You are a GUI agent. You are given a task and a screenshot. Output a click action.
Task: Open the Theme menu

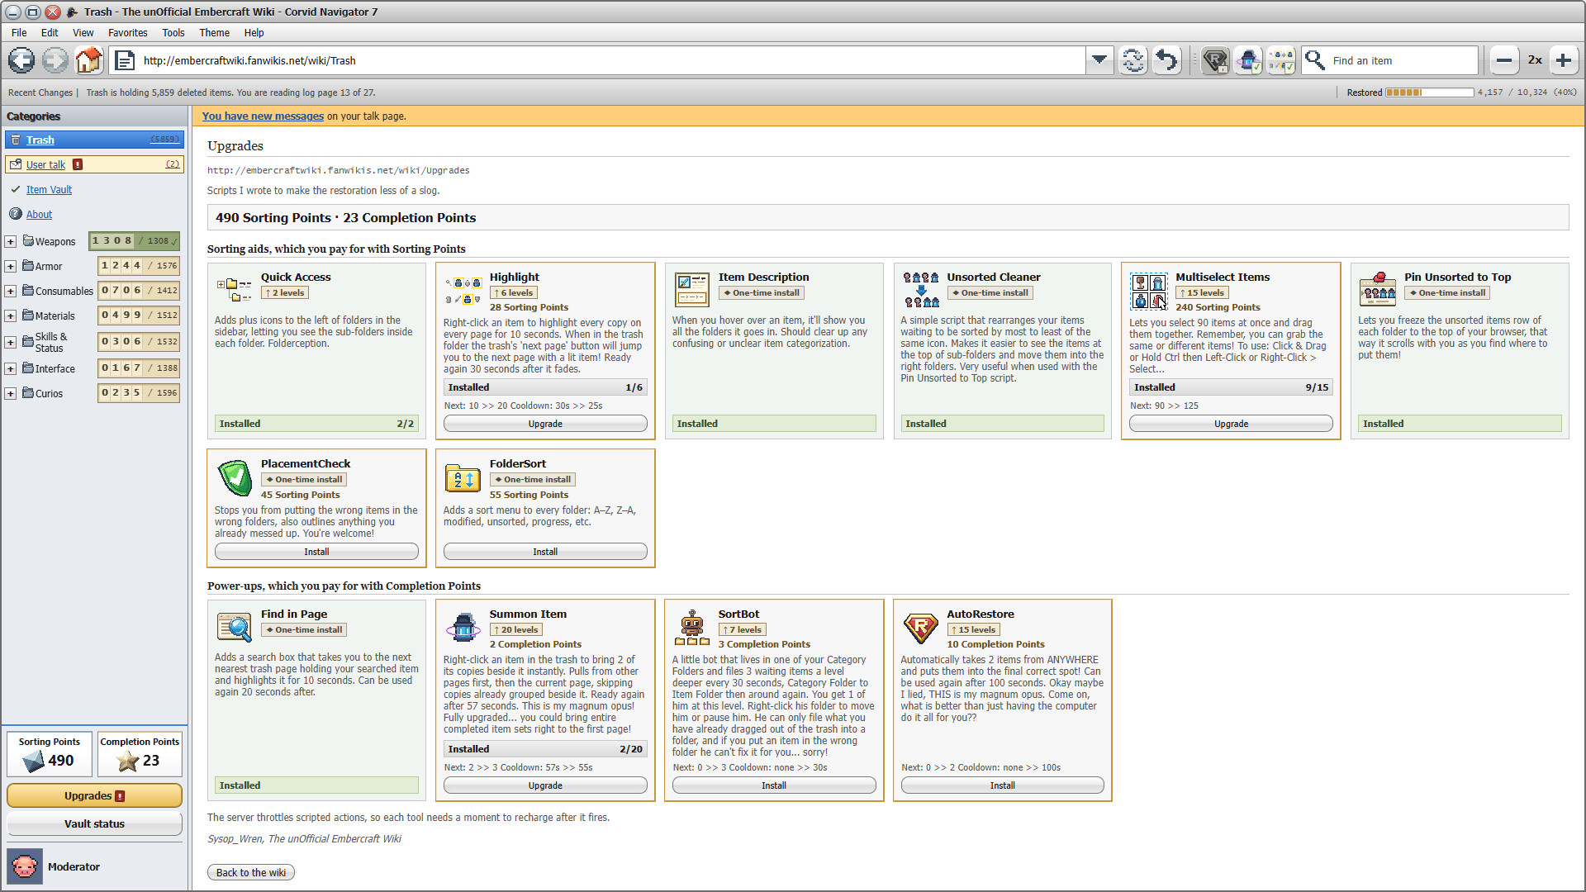(214, 33)
